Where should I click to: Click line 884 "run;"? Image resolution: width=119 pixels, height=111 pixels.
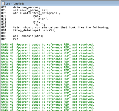click(x=10, y=39)
